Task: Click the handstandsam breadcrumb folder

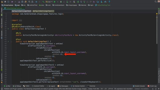Action: pyautogui.click(x=58, y=5)
